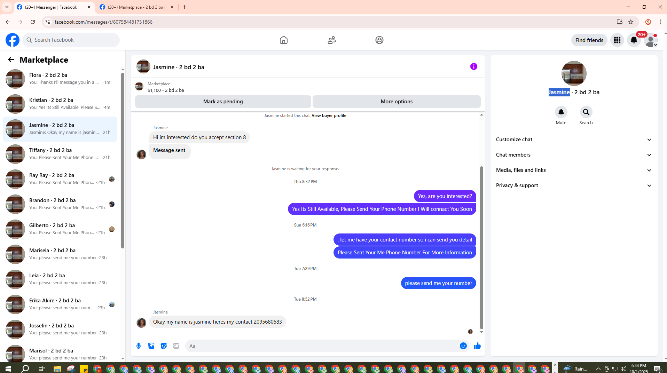Search in the Jasmine conversation
Viewport: 667px width, 373px height.
(586, 112)
